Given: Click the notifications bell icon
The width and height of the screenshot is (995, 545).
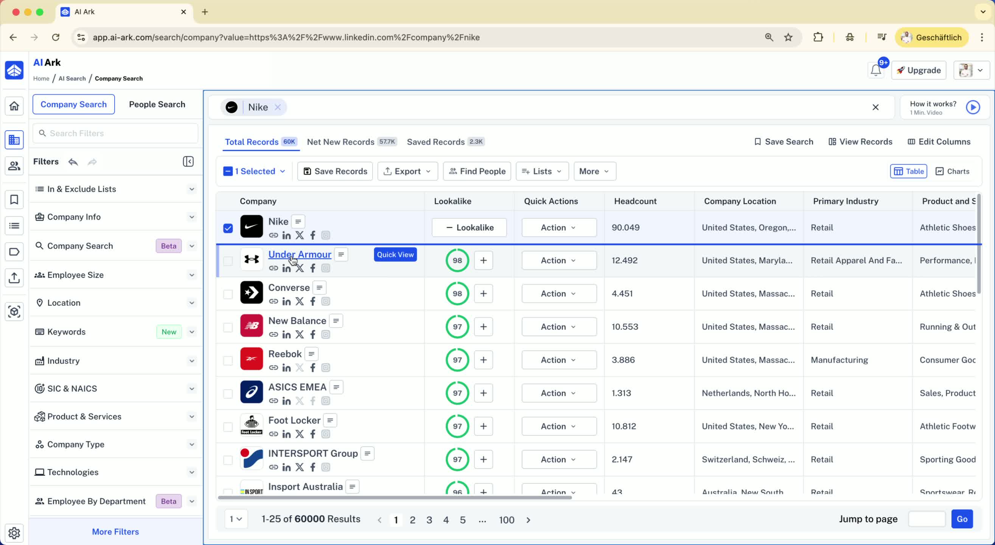Looking at the screenshot, I should click(x=875, y=70).
